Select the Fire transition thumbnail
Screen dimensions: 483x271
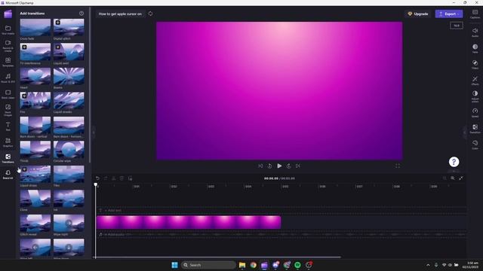click(35, 100)
